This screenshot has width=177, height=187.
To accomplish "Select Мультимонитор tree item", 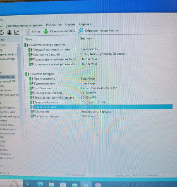I will point(9,129).
